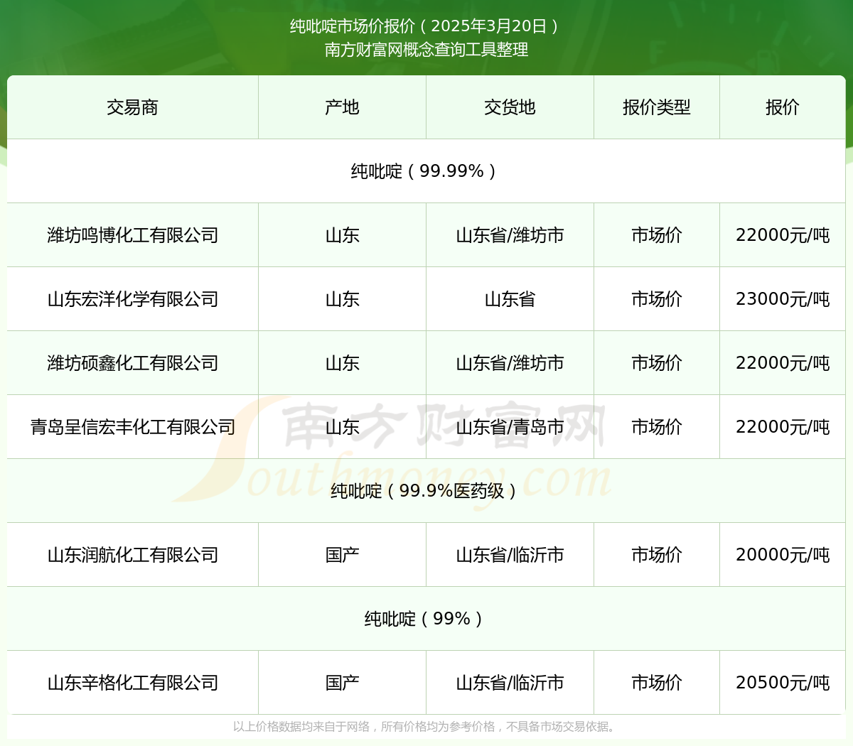The width and height of the screenshot is (853, 746).
Task: Click the 交货地 column header
Action: coord(510,107)
